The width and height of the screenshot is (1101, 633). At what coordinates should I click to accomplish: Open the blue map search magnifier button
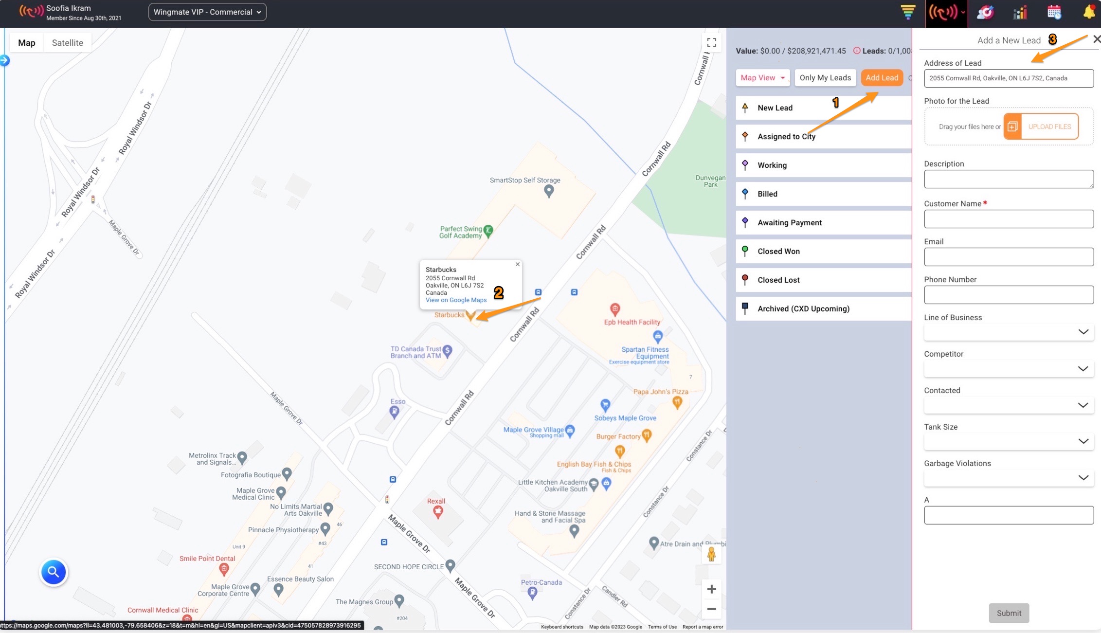pos(54,572)
